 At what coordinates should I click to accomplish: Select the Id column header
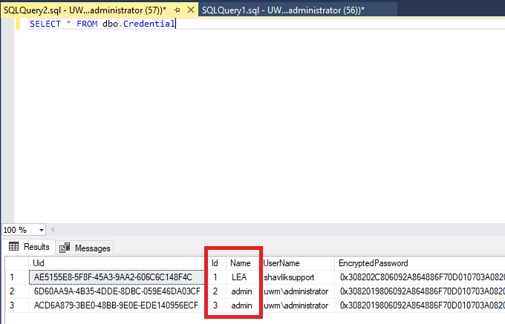click(x=215, y=263)
